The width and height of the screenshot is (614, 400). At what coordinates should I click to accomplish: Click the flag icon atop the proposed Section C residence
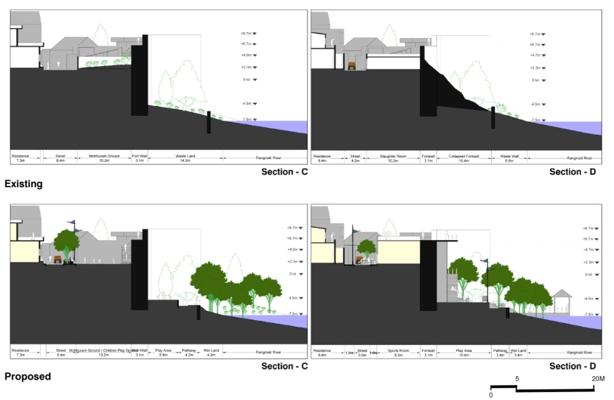[x=73, y=222]
